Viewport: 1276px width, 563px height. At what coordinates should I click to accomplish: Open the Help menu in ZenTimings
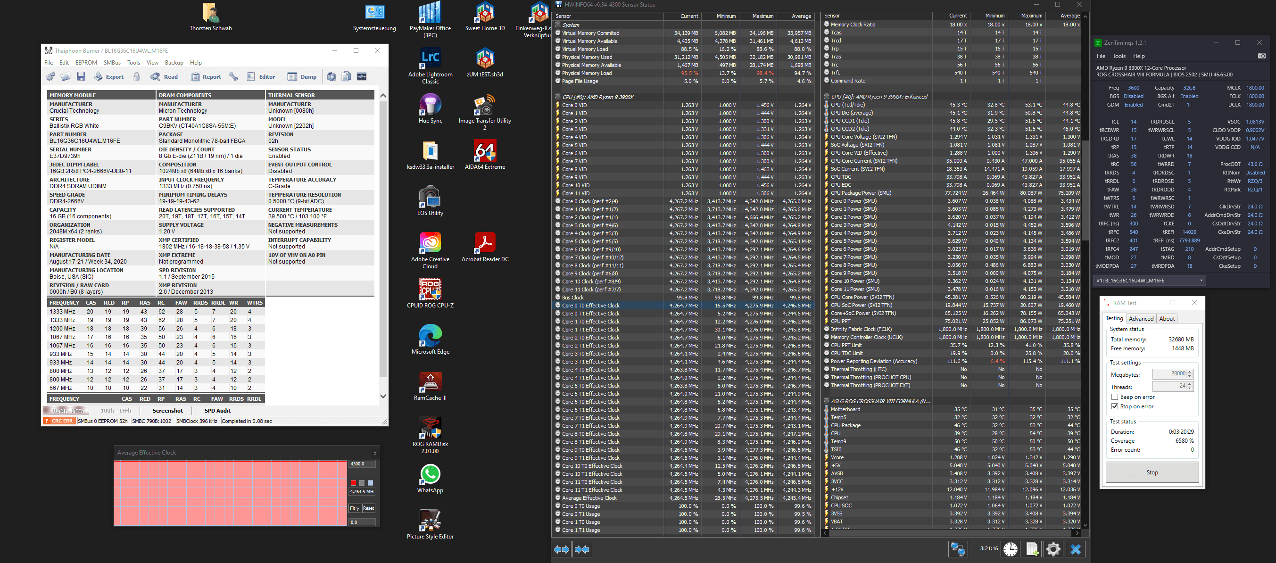click(x=1139, y=56)
